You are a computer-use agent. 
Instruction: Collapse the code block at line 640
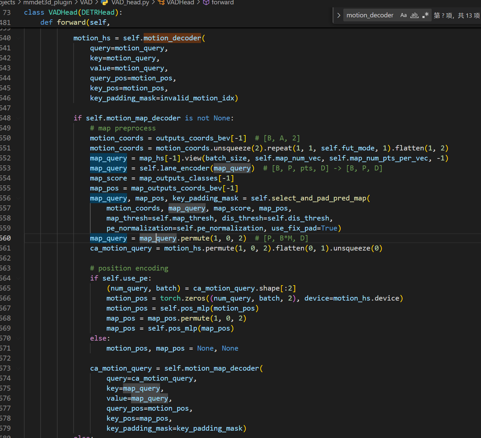[19, 38]
